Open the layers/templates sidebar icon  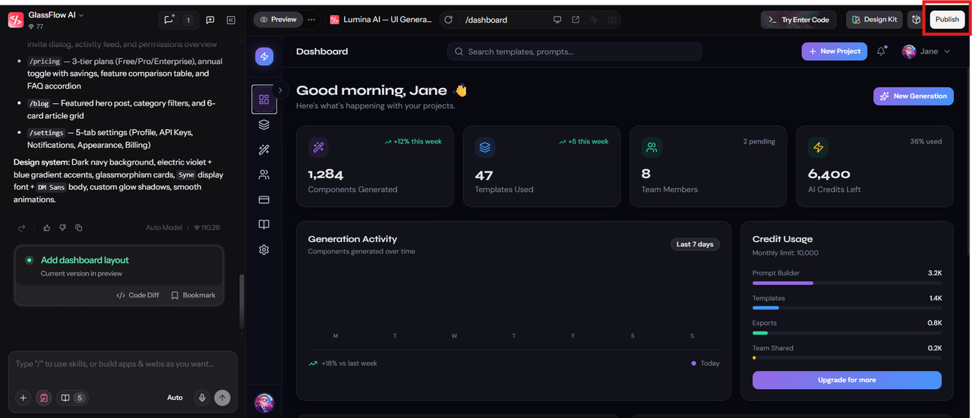(264, 124)
